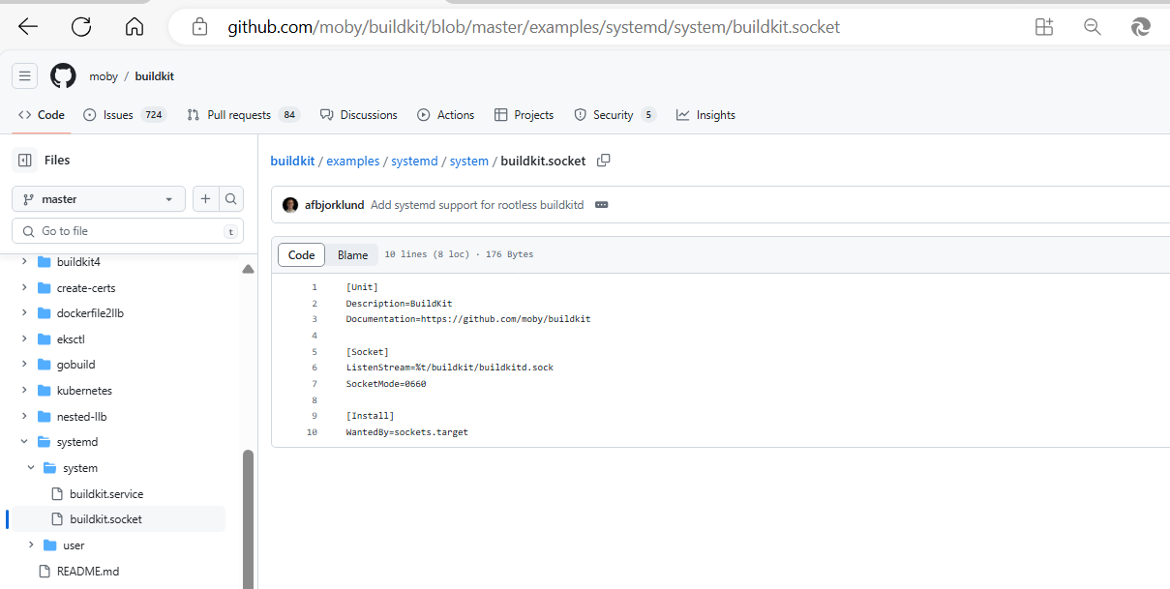Open the master branch dropdown
Viewport: 1170px width, 589px height.
[98, 199]
